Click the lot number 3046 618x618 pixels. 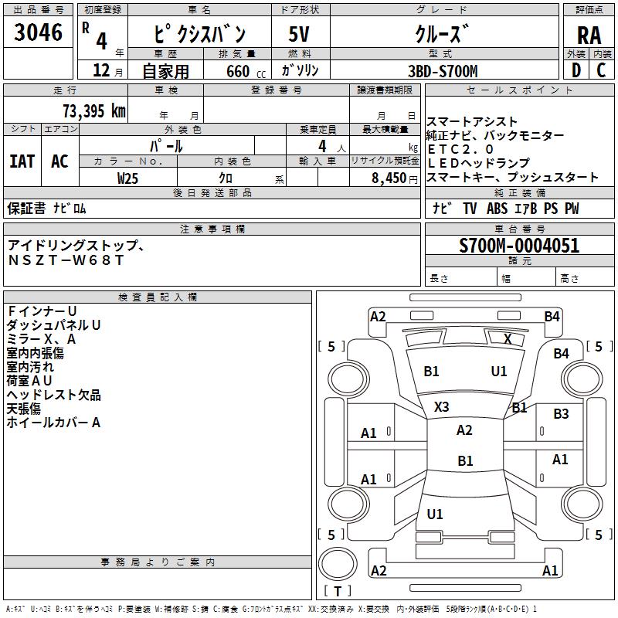[x=38, y=32]
